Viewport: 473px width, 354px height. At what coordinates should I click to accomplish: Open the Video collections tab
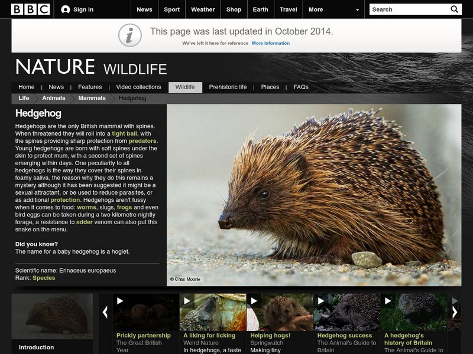pos(138,86)
